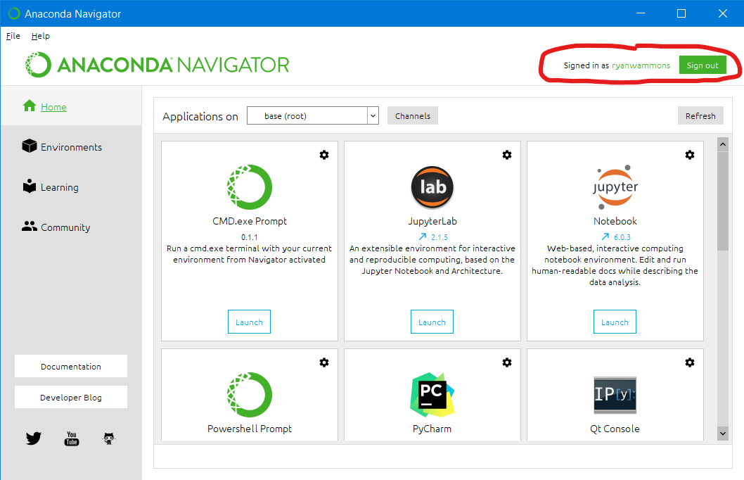Image resolution: width=744 pixels, height=480 pixels.
Task: Open the Help menu
Action: click(x=40, y=36)
